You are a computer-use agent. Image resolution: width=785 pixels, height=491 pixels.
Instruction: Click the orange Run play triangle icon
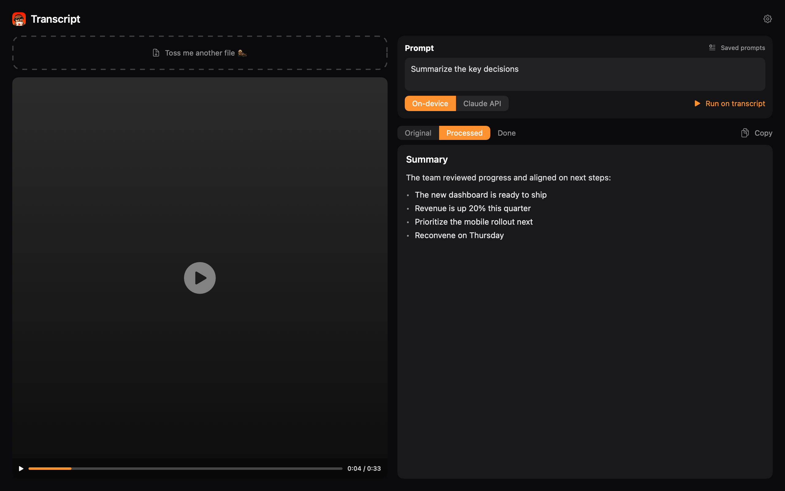tap(697, 103)
